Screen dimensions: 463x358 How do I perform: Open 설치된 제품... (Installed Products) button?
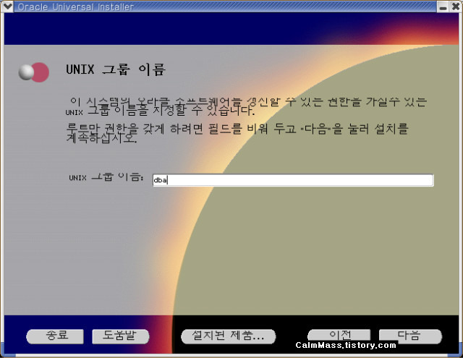coord(229,336)
